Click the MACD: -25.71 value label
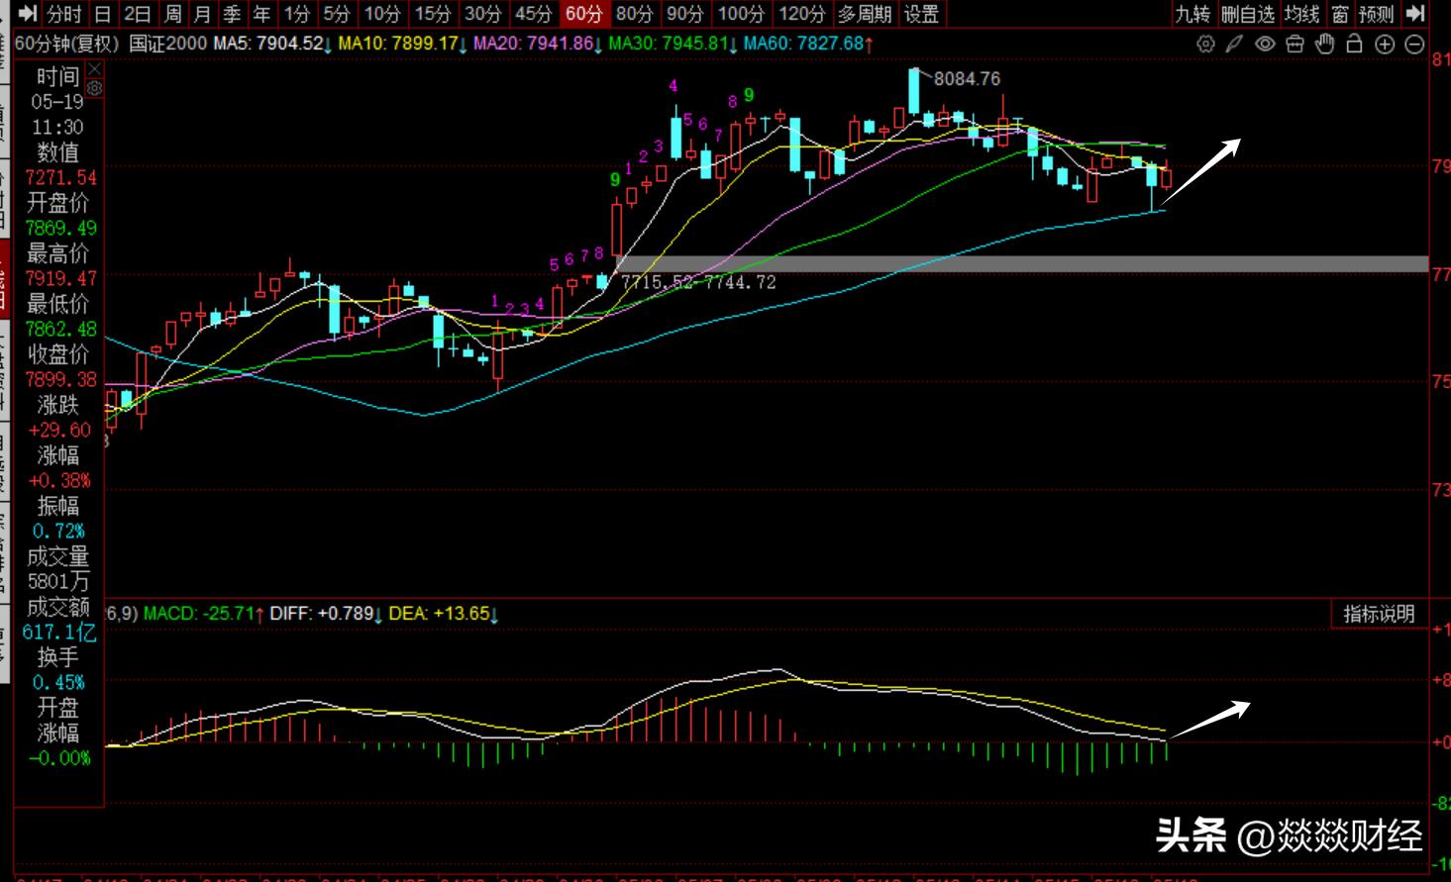 click(x=204, y=614)
